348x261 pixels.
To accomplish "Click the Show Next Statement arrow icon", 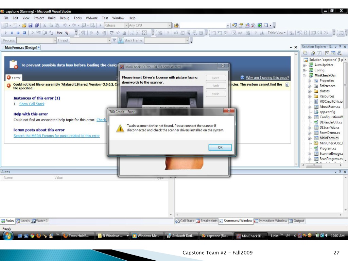I will coord(32,33).
